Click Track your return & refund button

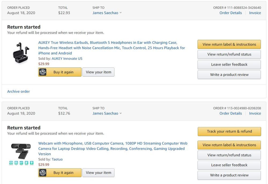click(x=229, y=131)
